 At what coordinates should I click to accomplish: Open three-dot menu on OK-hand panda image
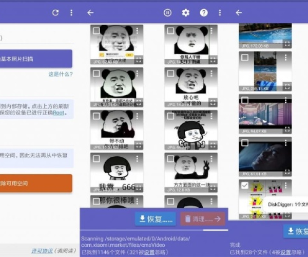pyautogui.click(x=211, y=159)
